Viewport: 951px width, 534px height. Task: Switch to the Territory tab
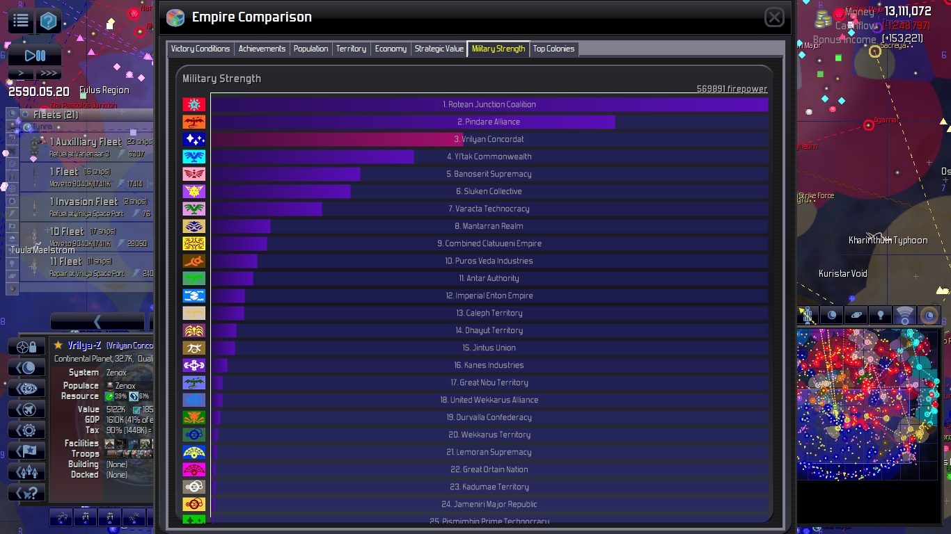pyautogui.click(x=351, y=49)
